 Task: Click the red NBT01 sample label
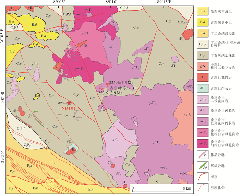click(x=69, y=108)
